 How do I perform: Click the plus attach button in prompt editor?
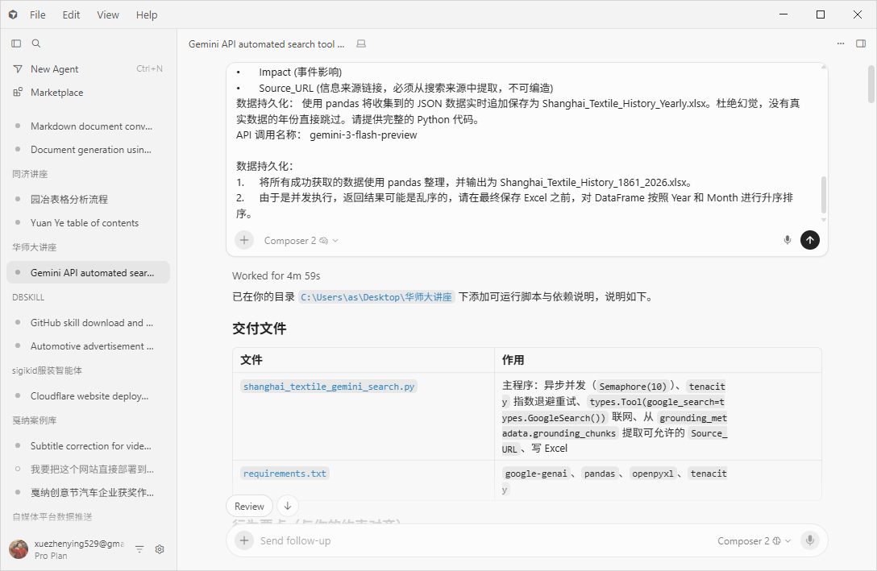coord(244,240)
